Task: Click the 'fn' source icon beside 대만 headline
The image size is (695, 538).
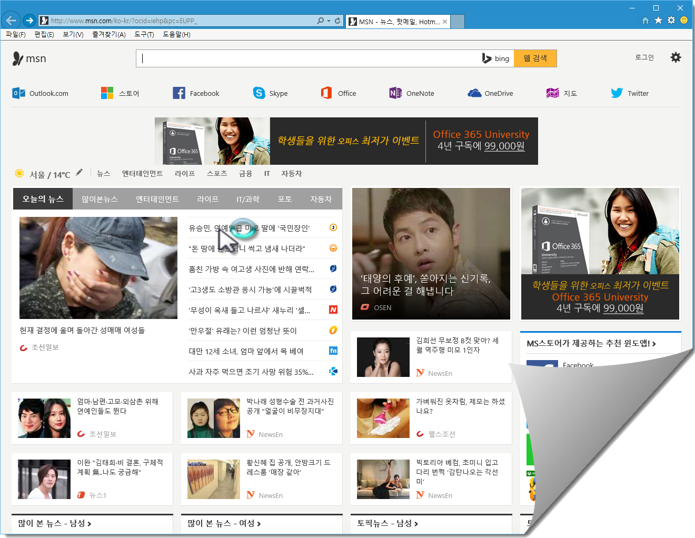Action: 333,351
